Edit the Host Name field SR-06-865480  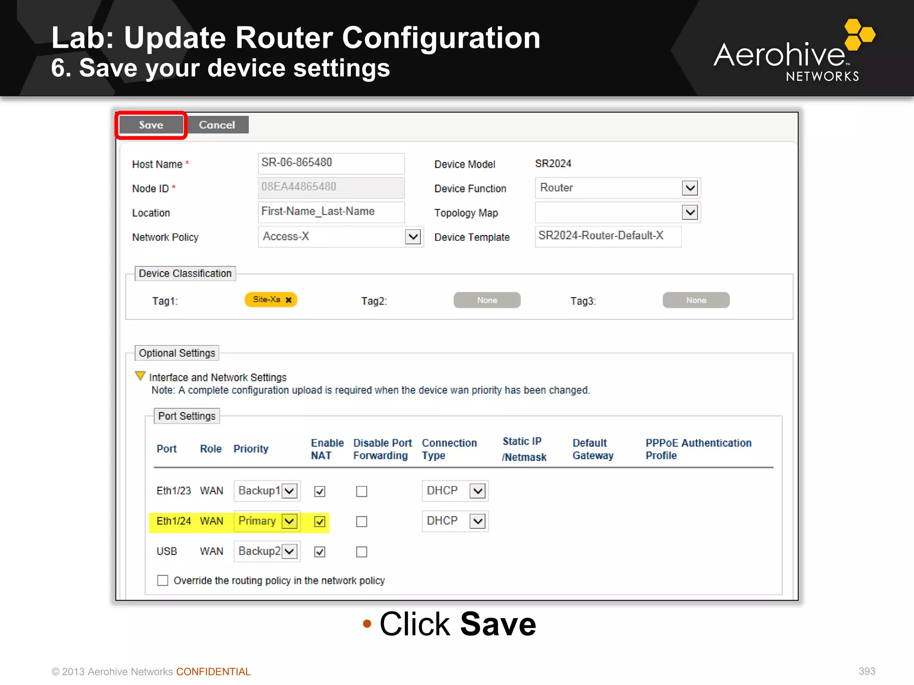point(331,163)
